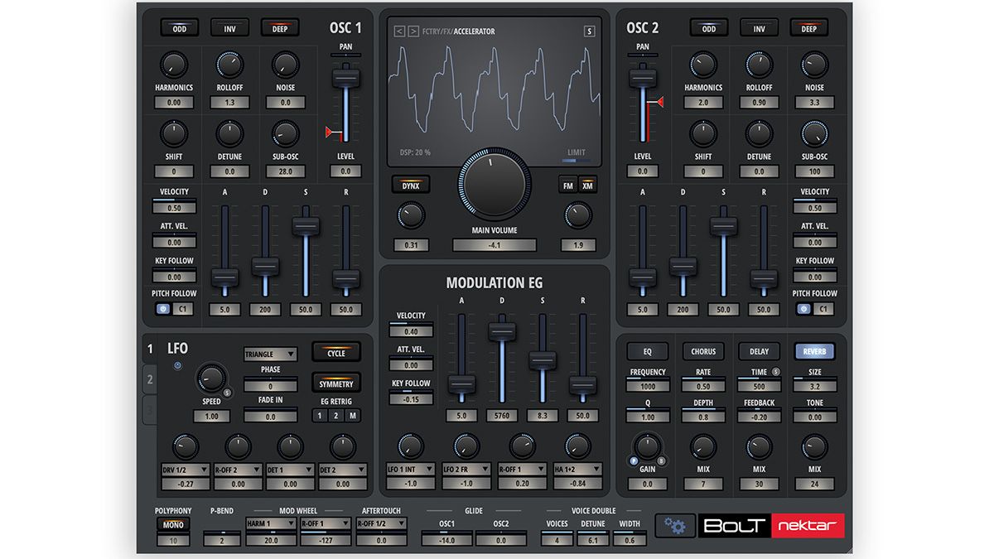Click OSC 2 HARMONICS knob
Screen dimensions: 994x559
[x=703, y=65]
